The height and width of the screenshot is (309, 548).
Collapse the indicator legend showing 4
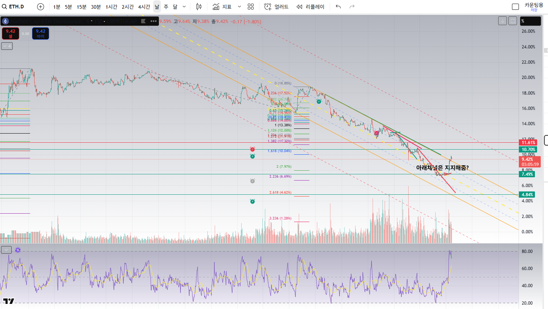[7, 46]
